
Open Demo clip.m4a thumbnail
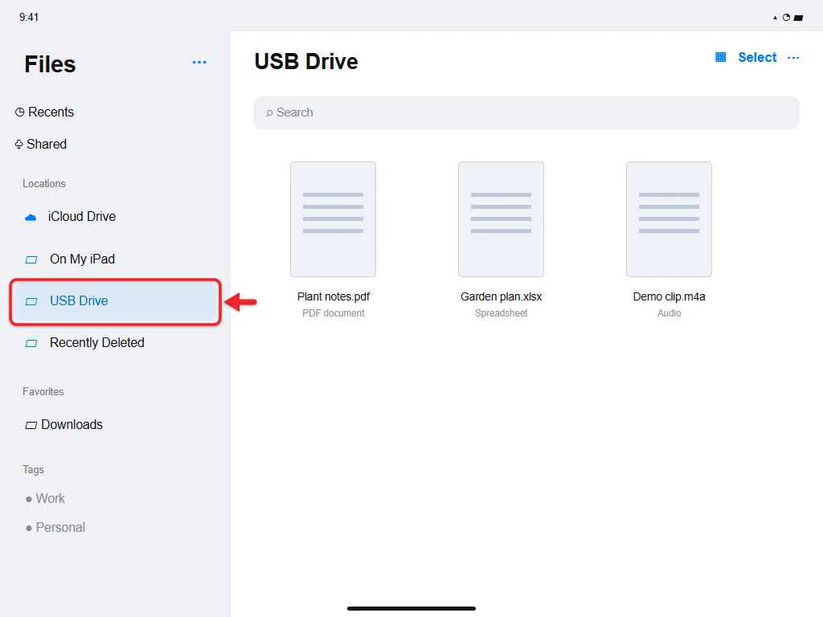click(669, 219)
